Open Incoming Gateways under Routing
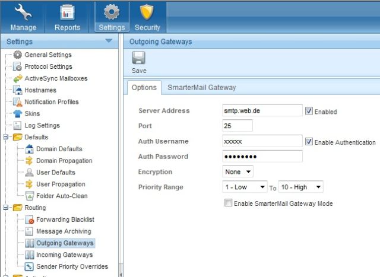 (64, 255)
